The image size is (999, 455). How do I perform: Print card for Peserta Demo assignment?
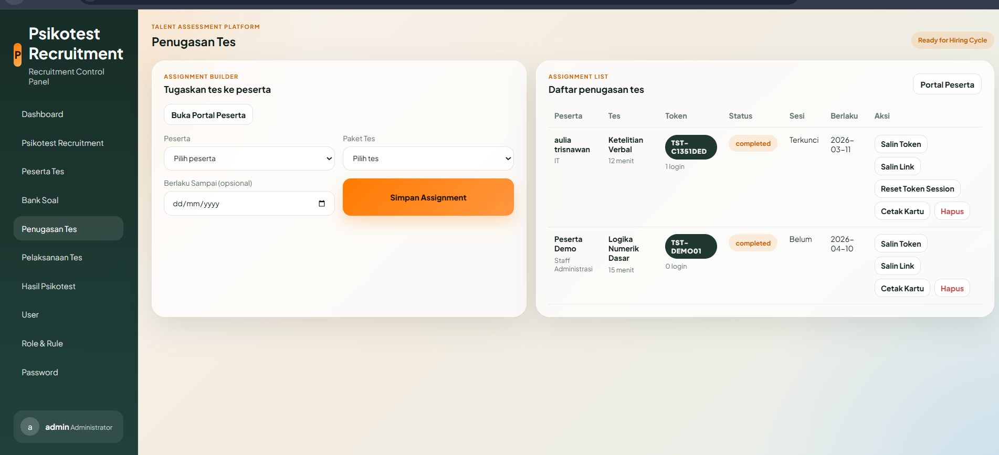[902, 289]
